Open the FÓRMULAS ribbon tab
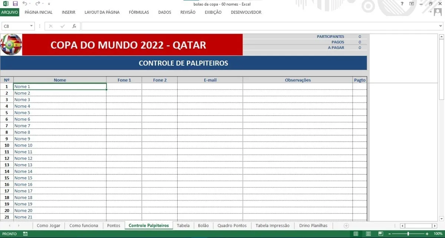The height and width of the screenshot is (238, 445). click(139, 12)
